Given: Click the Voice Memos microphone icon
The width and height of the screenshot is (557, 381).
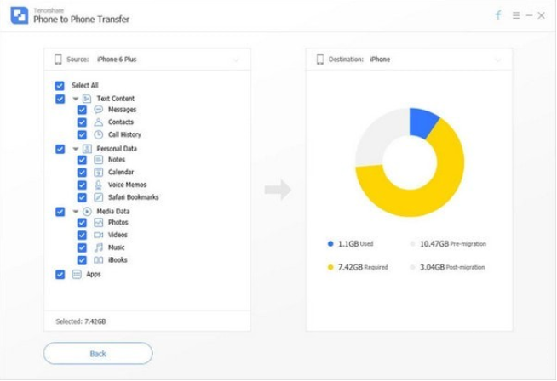Looking at the screenshot, I should pyautogui.click(x=99, y=185).
